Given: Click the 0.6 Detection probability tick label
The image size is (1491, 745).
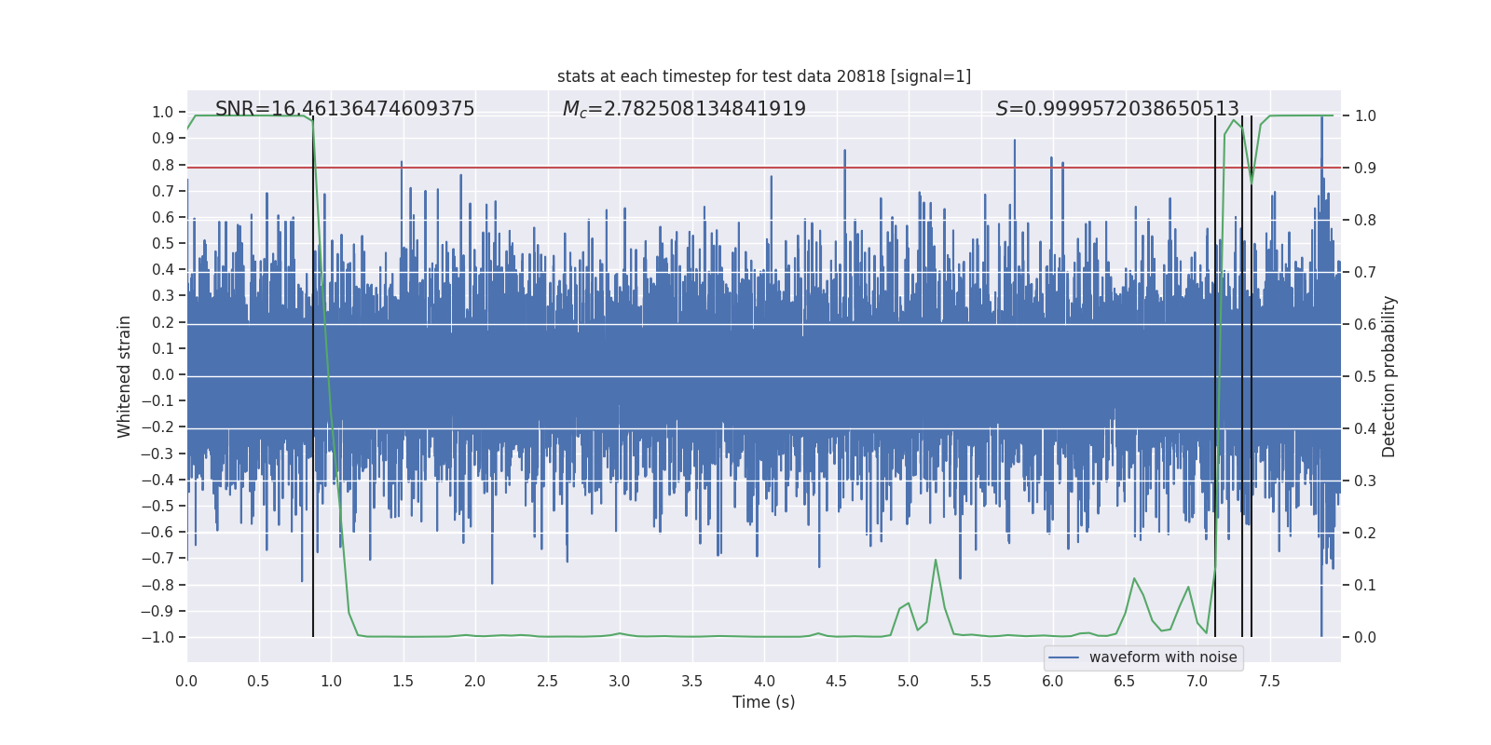Looking at the screenshot, I should 1365,324.
